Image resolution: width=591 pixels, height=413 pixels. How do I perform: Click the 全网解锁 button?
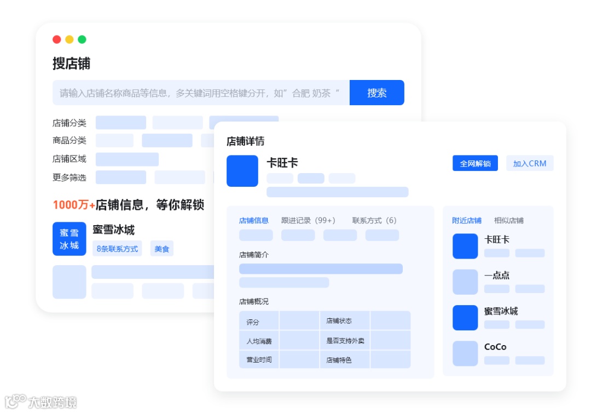point(475,163)
